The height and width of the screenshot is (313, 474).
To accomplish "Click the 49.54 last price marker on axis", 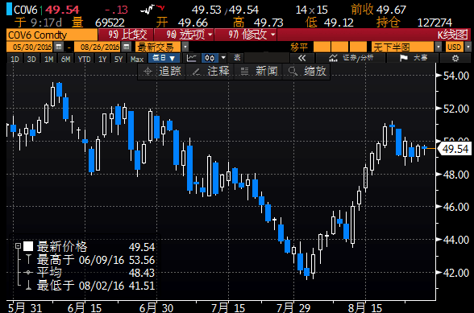I will (455, 149).
